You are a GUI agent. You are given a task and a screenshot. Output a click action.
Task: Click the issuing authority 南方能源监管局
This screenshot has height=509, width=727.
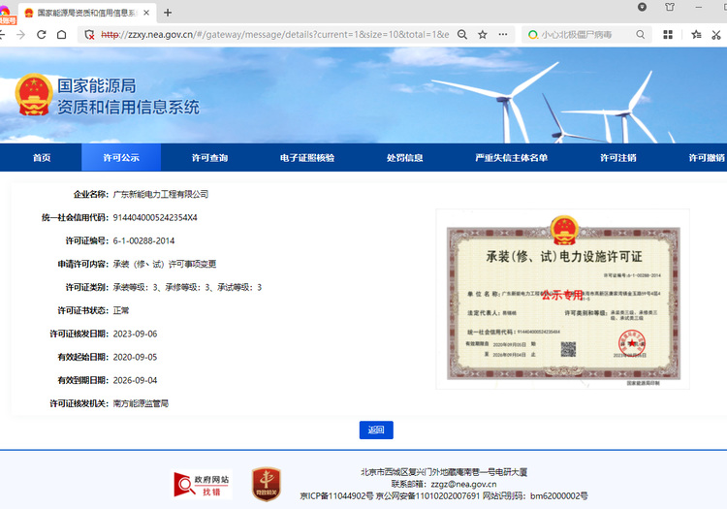point(141,403)
